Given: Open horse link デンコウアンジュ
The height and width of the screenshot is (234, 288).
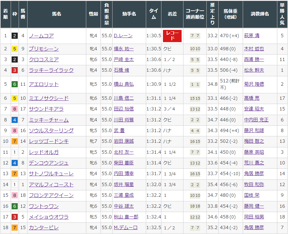Looking at the screenshot, I should coord(49,163).
